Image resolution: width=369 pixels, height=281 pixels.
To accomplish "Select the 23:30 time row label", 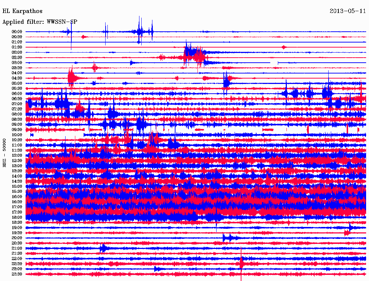I will point(17,274).
